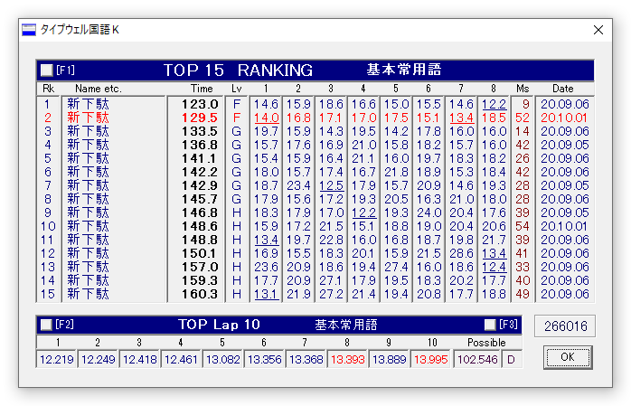Click the Ms column header
This screenshot has width=631, height=406.
[x=523, y=89]
